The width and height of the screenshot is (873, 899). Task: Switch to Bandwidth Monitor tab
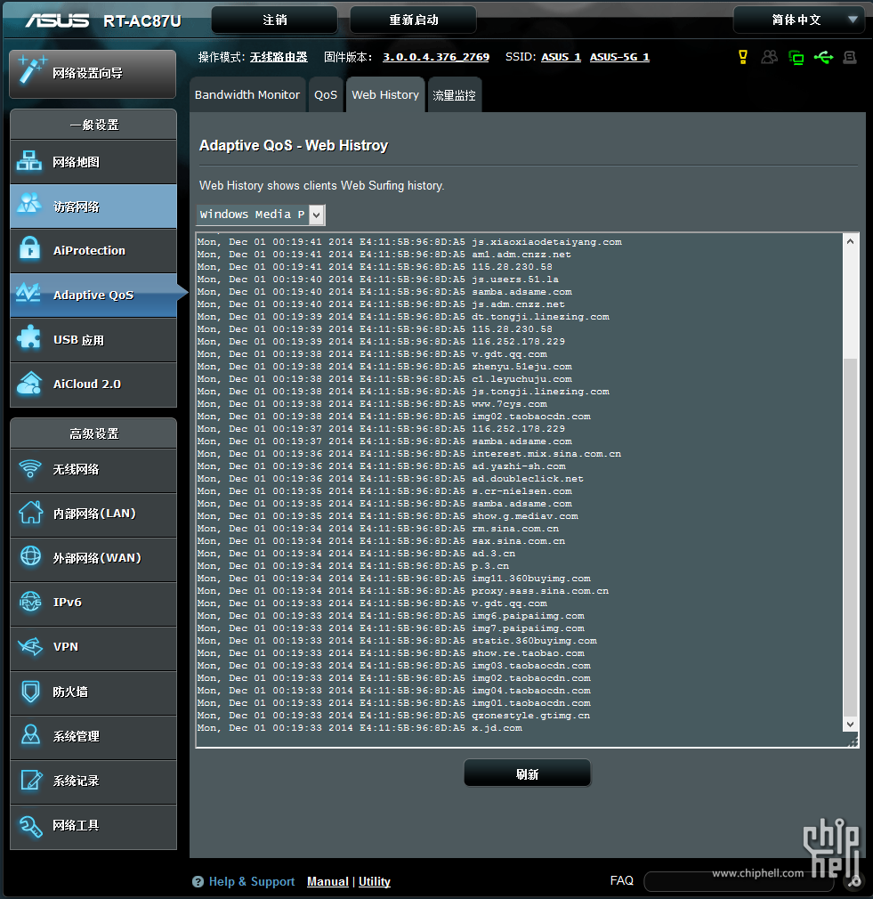coord(247,94)
